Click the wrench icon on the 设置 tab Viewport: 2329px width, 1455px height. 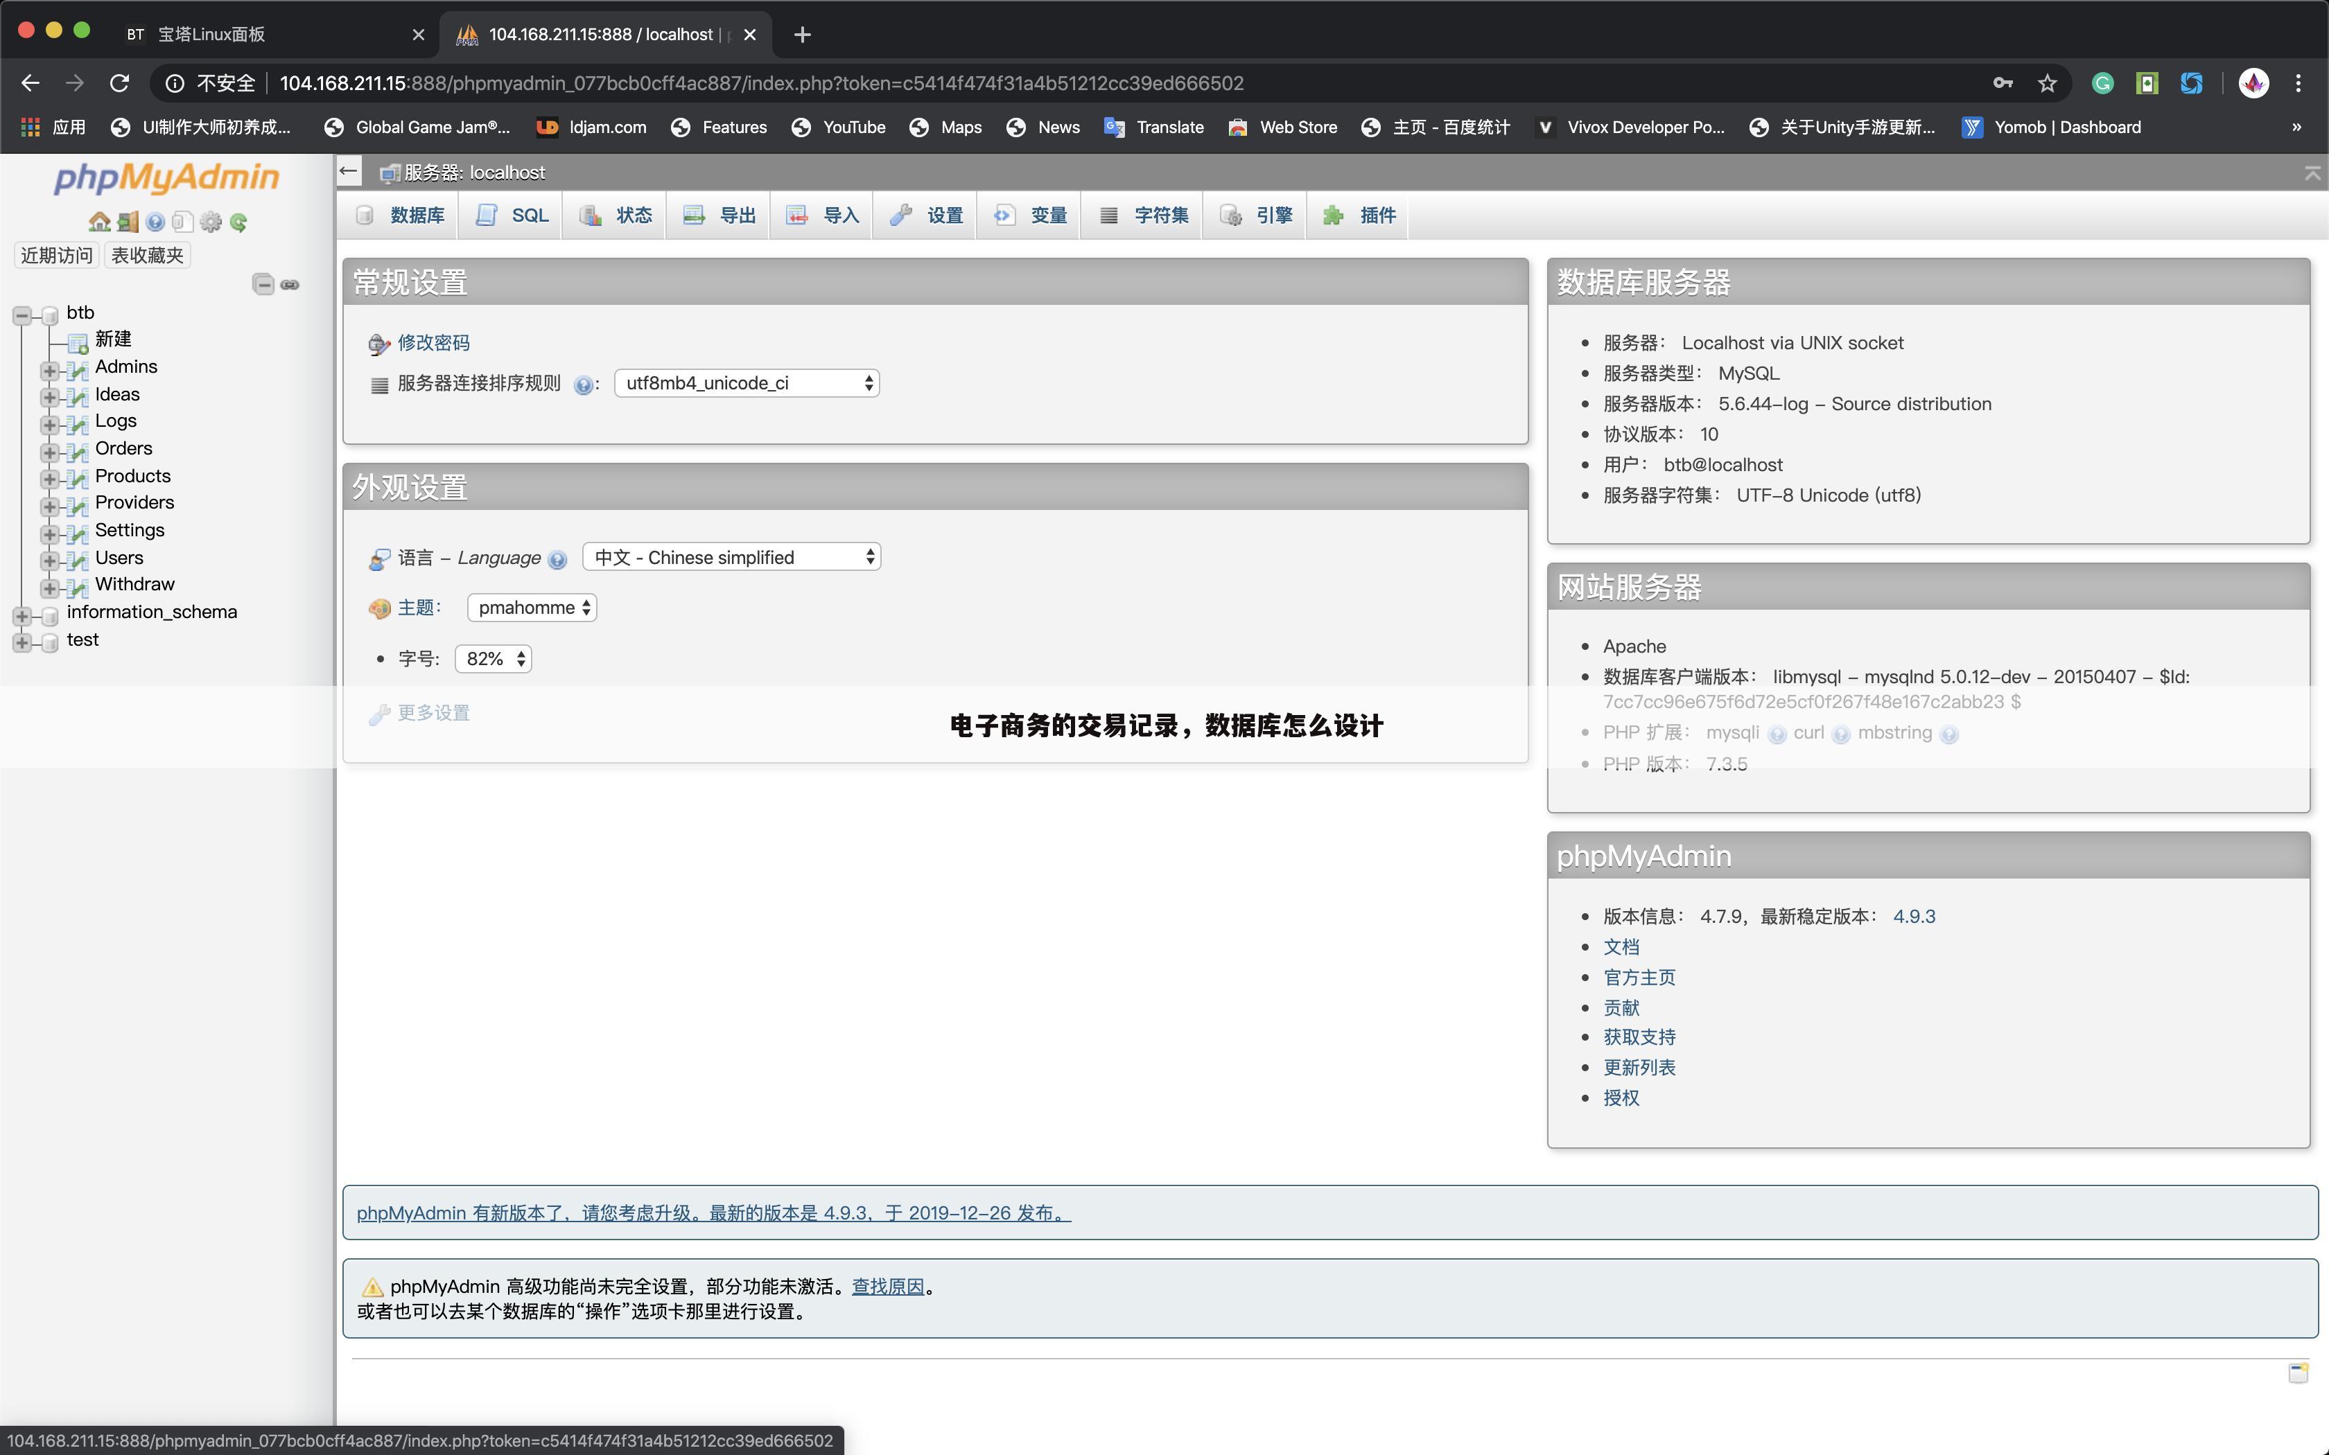[901, 215]
